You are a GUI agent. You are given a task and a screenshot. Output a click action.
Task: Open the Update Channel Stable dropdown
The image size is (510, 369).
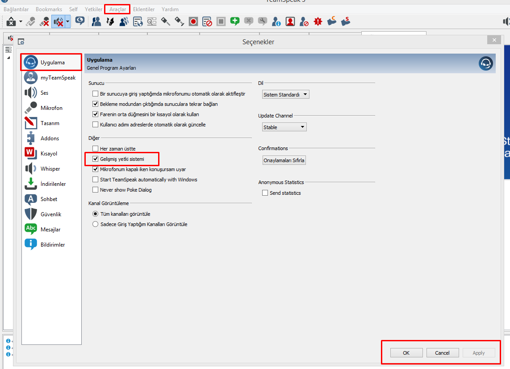(x=284, y=127)
